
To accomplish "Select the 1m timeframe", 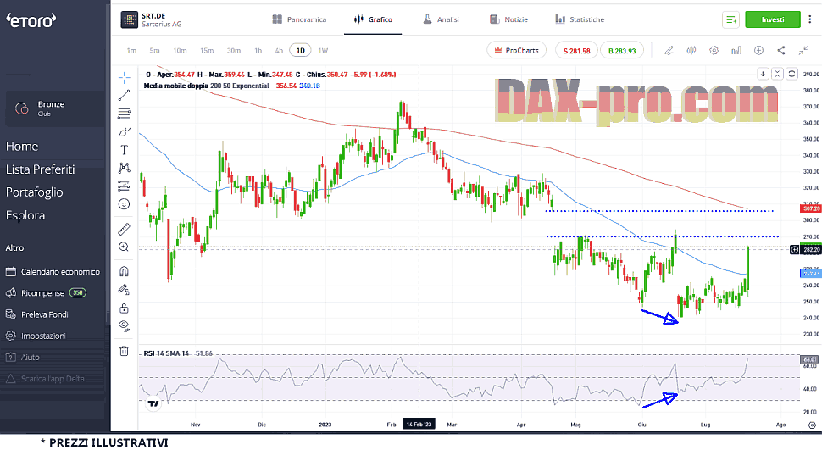I will [x=131, y=50].
